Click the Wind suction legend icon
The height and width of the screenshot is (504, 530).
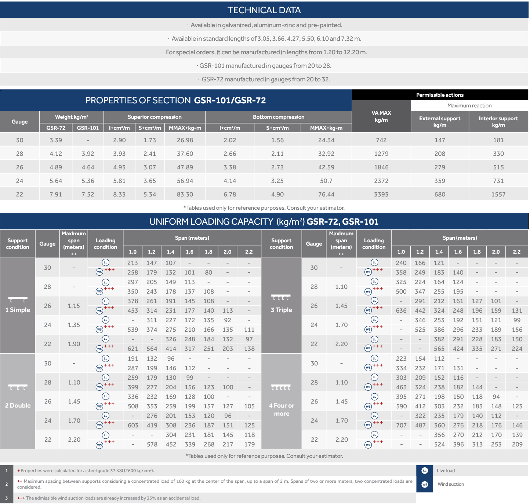[x=425, y=484]
